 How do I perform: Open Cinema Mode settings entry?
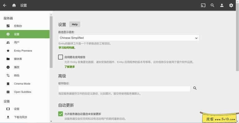[25, 84]
